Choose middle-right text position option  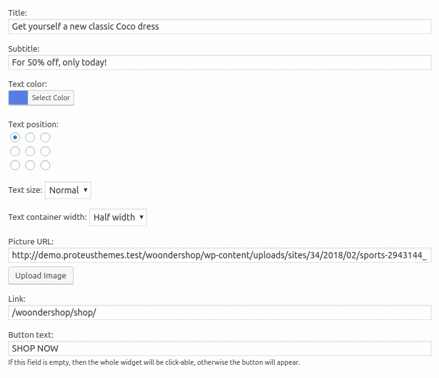point(45,151)
